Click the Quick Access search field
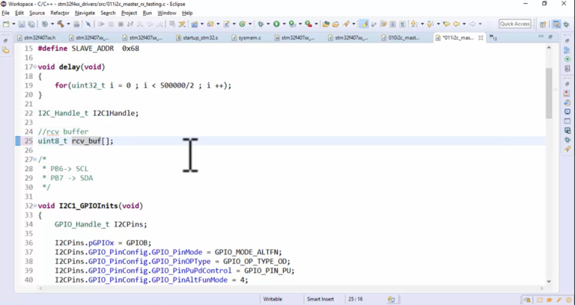Viewport: 575px width, 305px height. tap(515, 24)
